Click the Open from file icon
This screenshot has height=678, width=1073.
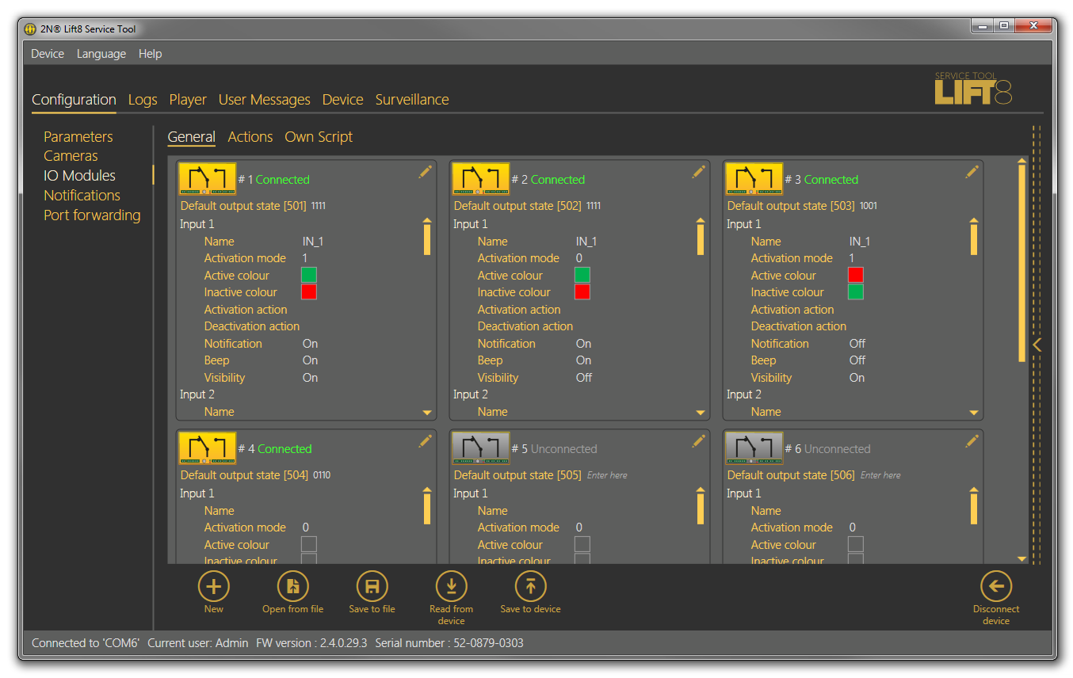point(292,587)
